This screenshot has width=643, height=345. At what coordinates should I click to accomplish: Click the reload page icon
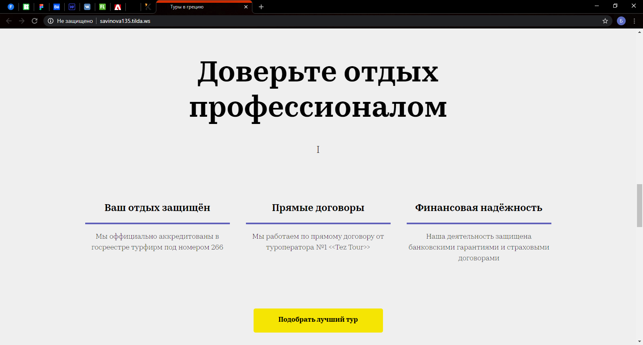point(35,21)
